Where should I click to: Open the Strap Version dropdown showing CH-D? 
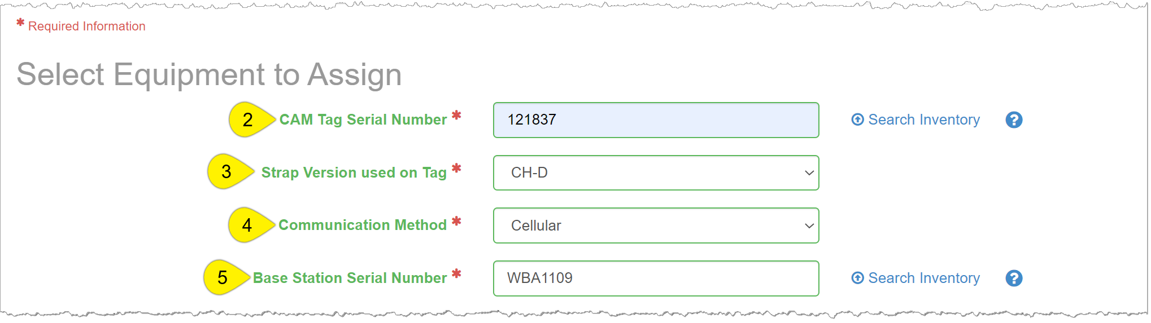tap(656, 172)
